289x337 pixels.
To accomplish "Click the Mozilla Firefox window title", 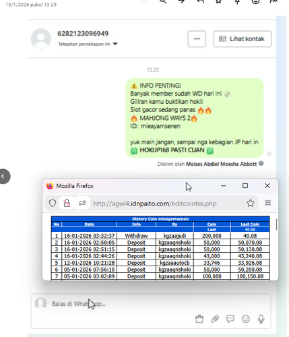I will click(x=75, y=186).
